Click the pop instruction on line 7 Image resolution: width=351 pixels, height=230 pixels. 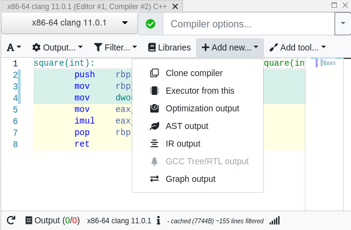pos(82,132)
